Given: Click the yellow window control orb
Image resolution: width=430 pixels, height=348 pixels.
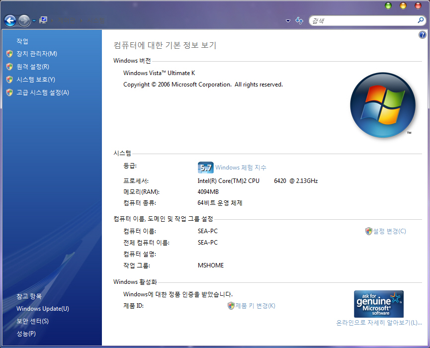Looking at the screenshot, I should coord(403,5).
